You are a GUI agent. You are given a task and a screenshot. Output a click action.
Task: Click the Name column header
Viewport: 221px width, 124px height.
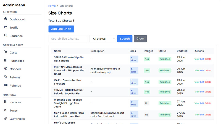click(58, 51)
